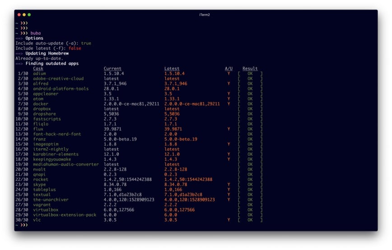Image resolution: width=392 pixels, height=250 pixels.
Task: Click the 'dropbox' cask name
Action: pyautogui.click(x=42, y=109)
